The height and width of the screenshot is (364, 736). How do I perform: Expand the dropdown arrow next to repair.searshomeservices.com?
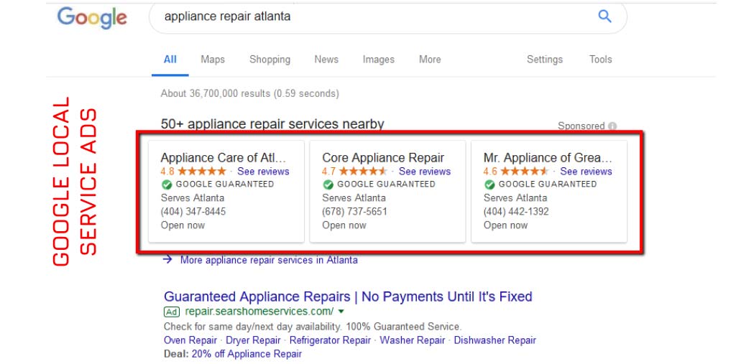click(x=341, y=312)
